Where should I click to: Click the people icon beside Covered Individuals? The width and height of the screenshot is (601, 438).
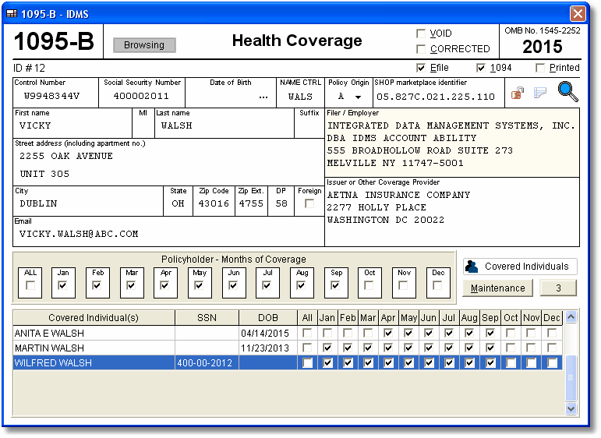click(x=472, y=267)
